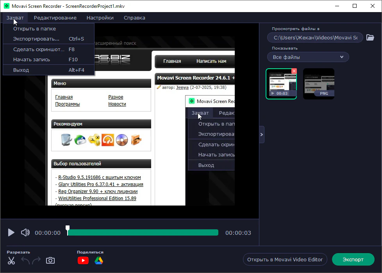Share the video to YouTube
The width and height of the screenshot is (382, 273).
point(83,261)
